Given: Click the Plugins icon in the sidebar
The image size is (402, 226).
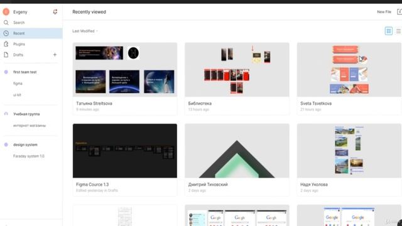Looking at the screenshot, I should 6,44.
